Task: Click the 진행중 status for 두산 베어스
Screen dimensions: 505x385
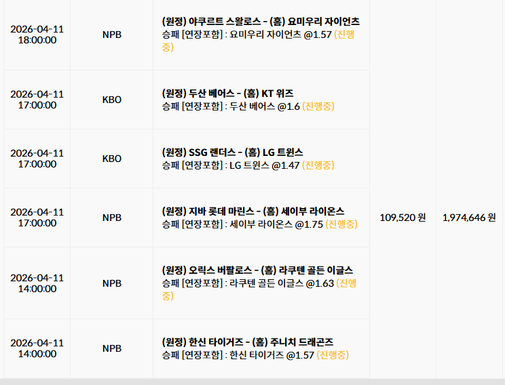Action: pyautogui.click(x=318, y=106)
